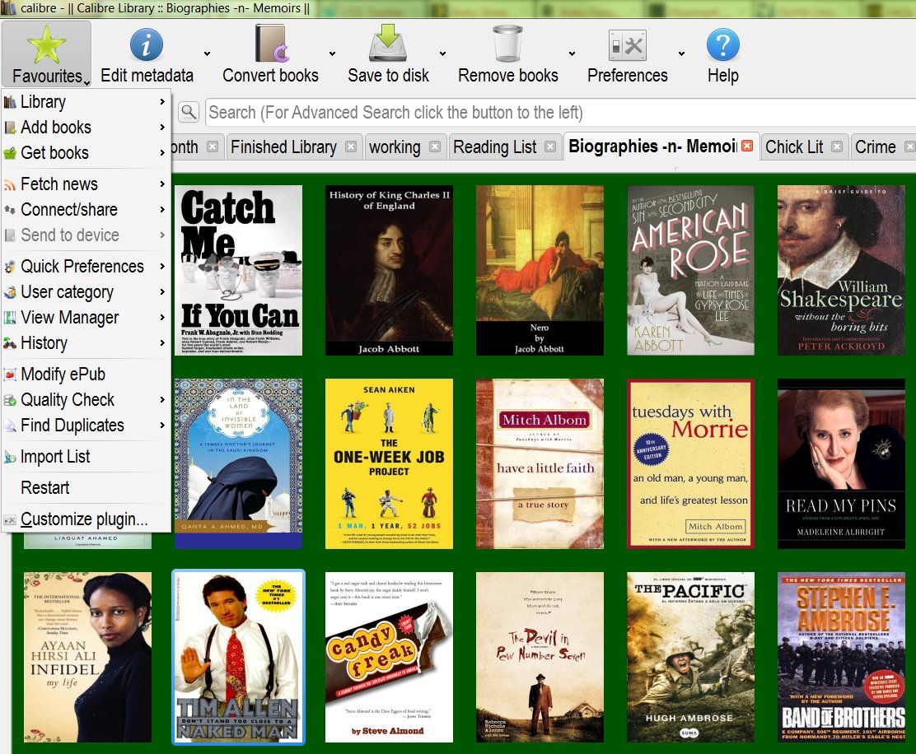Switch to the Chick Lit tab
The height and width of the screenshot is (754, 916).
[x=794, y=147]
